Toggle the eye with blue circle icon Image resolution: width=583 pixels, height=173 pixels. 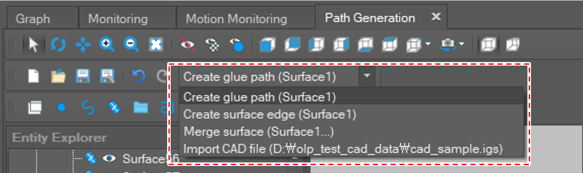[236, 44]
